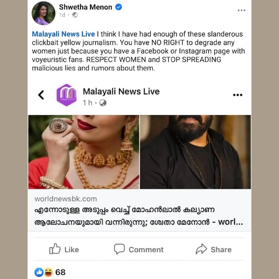The height and width of the screenshot is (279, 279).
Task: Open the woman with jewelry image
Action: coord(83,152)
